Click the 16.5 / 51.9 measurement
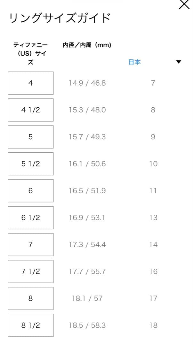This screenshot has width=194, height=345. pyautogui.click(x=87, y=191)
